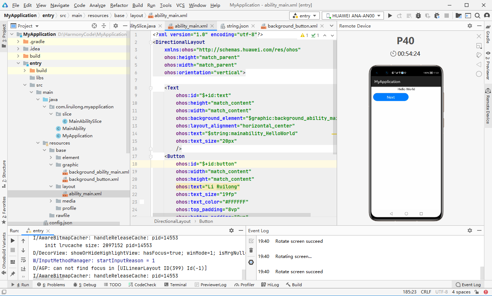Click the resources breadcrumb in navigation bar

click(x=98, y=16)
